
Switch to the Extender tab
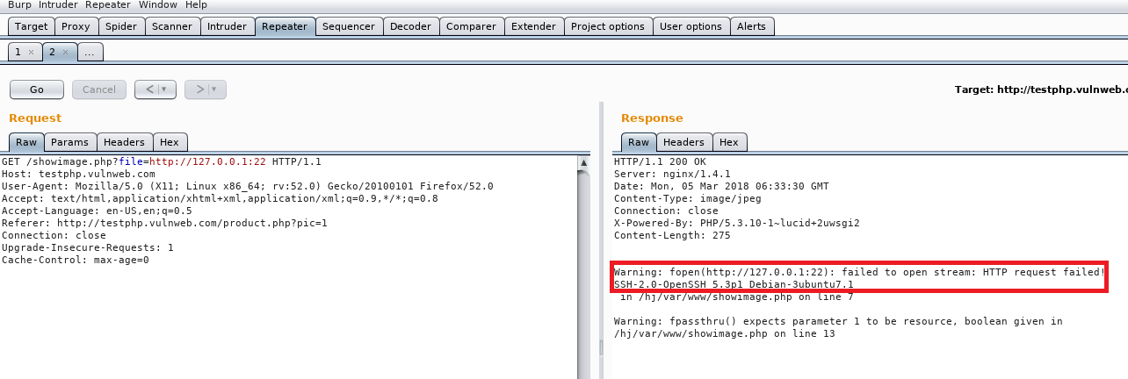[533, 26]
